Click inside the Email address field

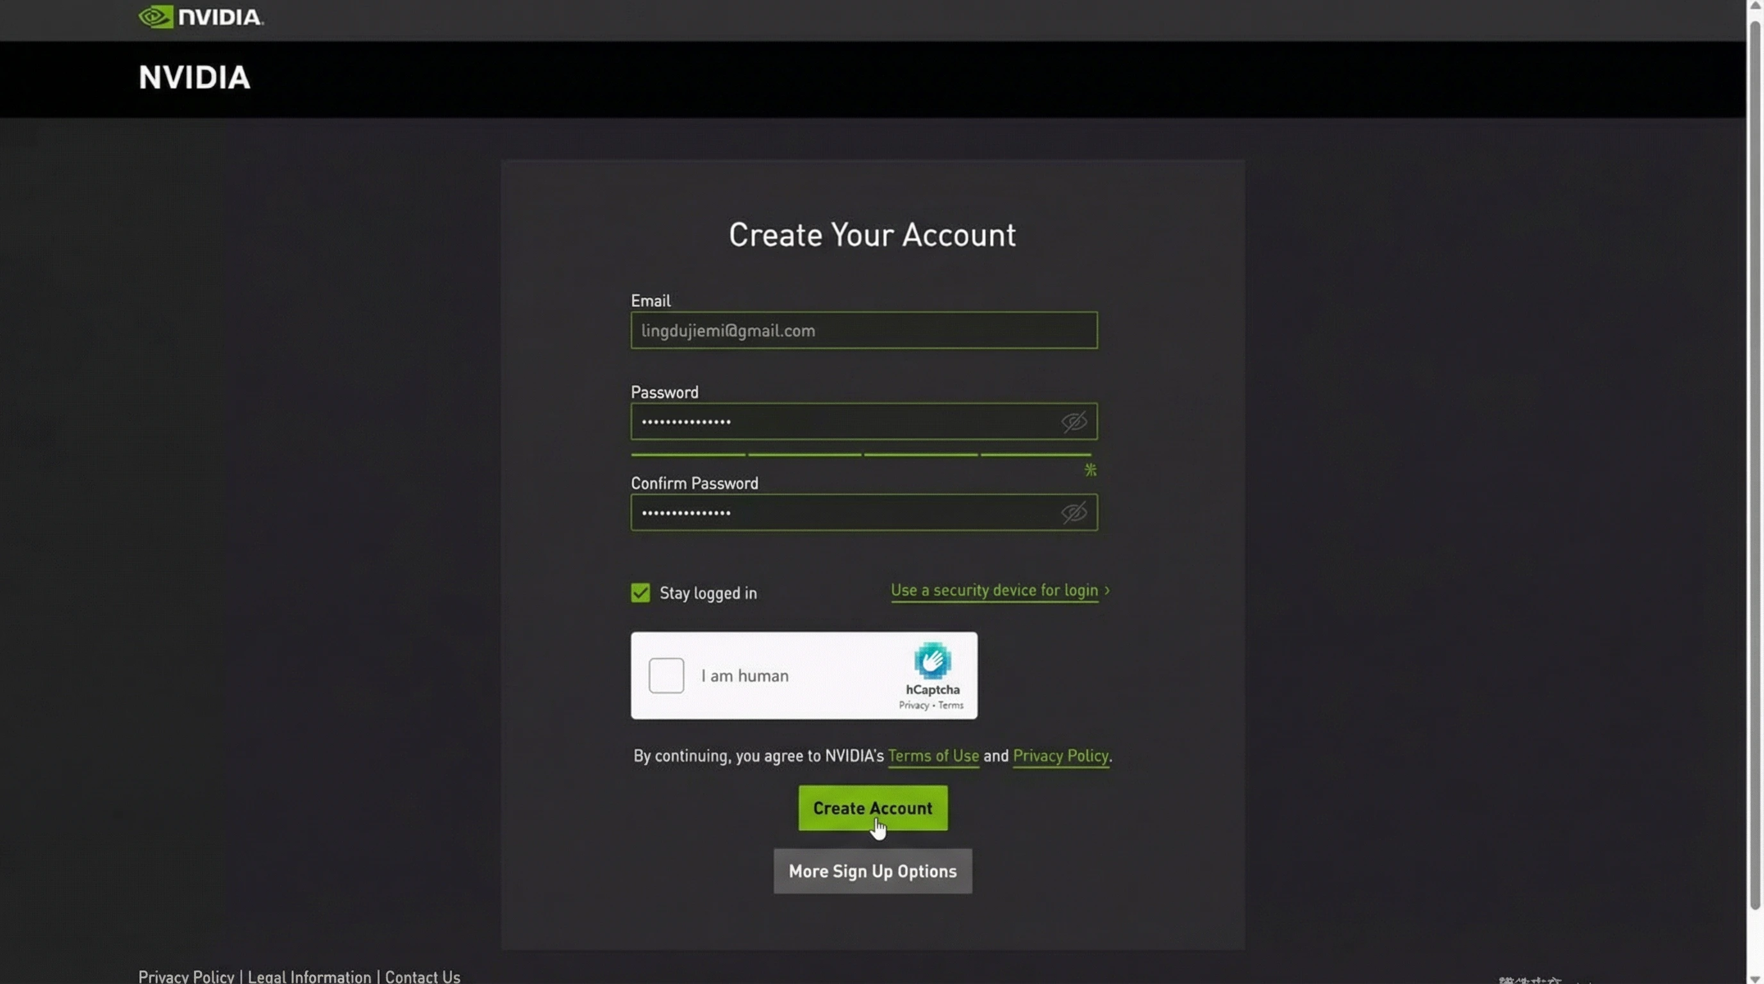pyautogui.click(x=863, y=330)
